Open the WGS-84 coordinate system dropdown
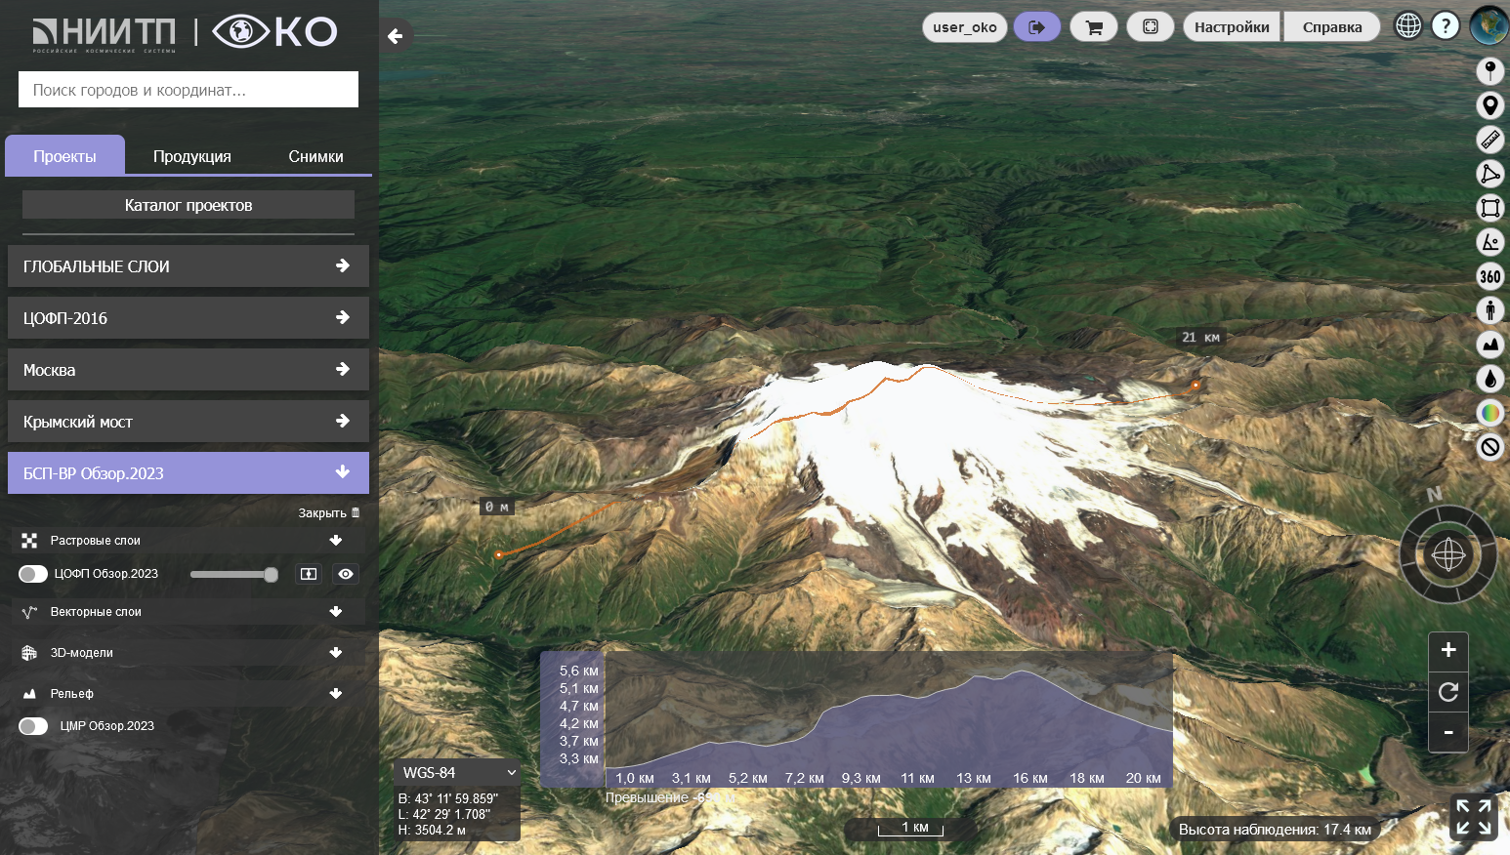Image resolution: width=1510 pixels, height=855 pixels. pyautogui.click(x=458, y=772)
